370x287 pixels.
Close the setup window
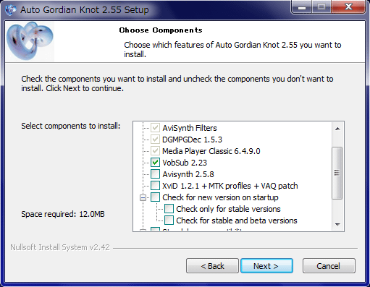tap(348, 7)
